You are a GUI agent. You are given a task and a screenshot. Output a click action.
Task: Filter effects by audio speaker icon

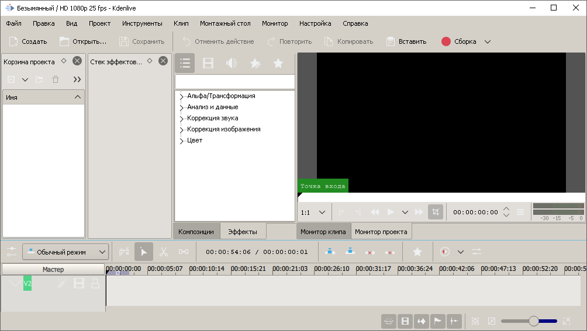(x=232, y=63)
